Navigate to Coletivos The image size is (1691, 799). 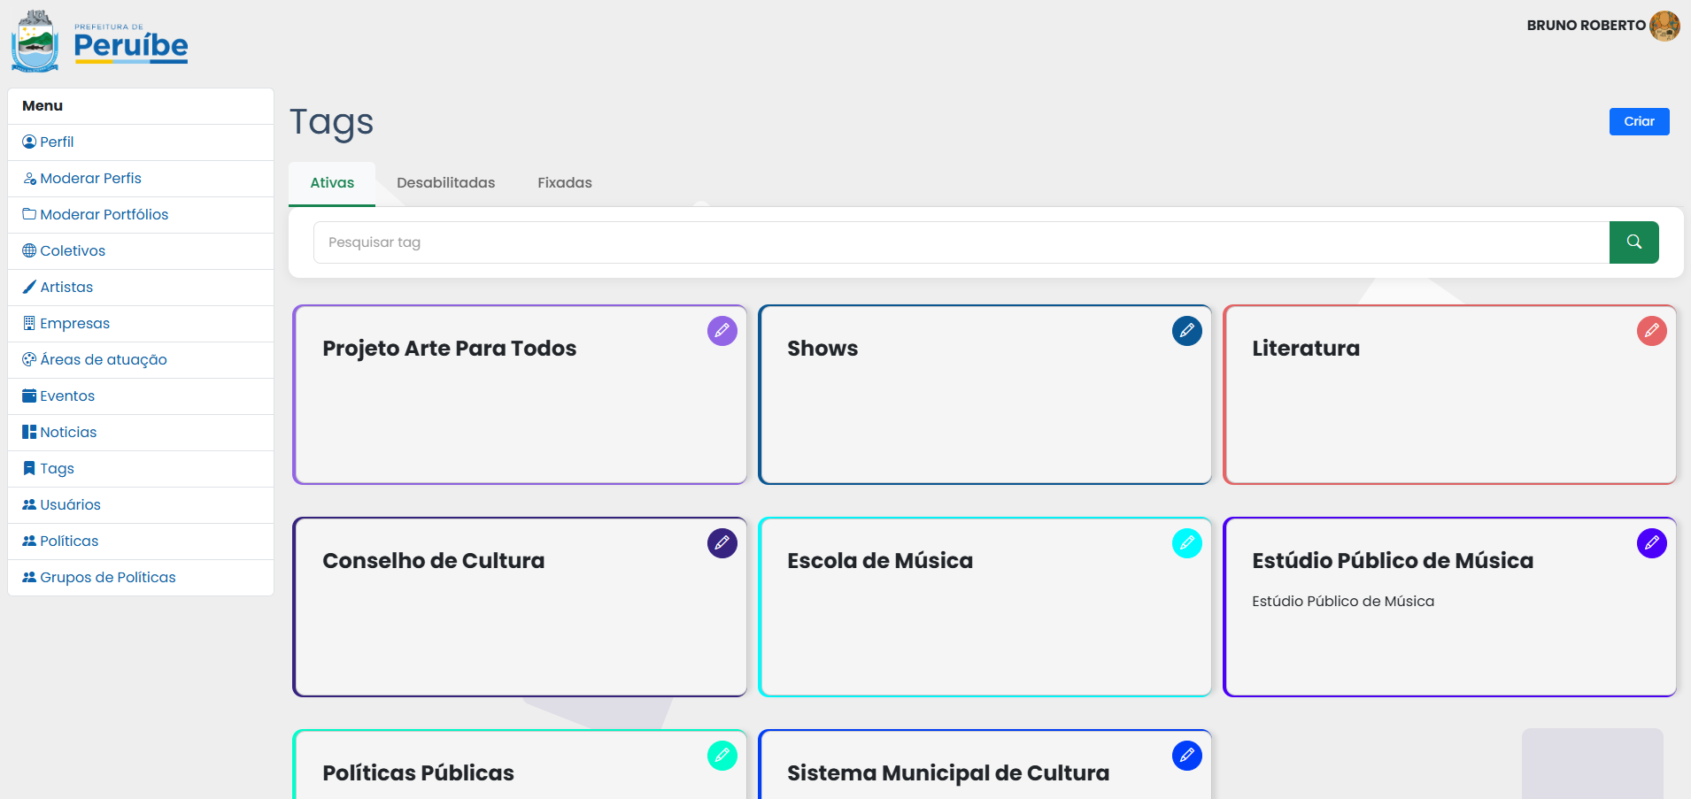click(x=141, y=251)
